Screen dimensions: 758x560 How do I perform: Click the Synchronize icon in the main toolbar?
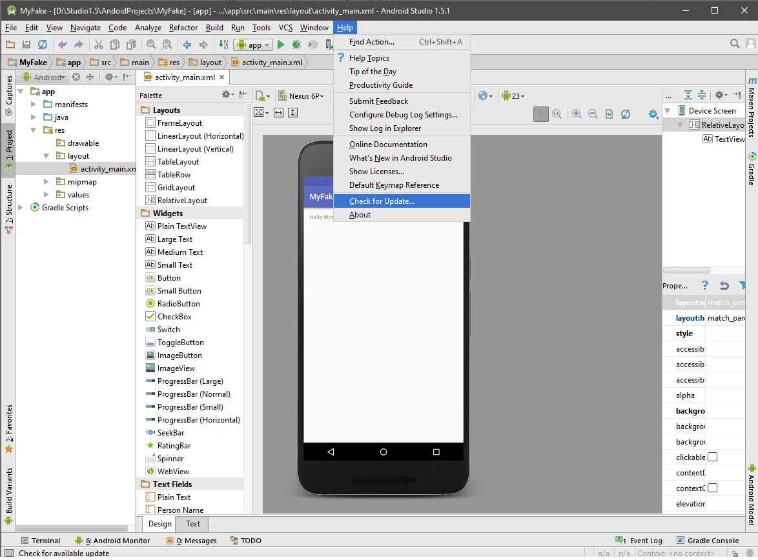(x=43, y=45)
